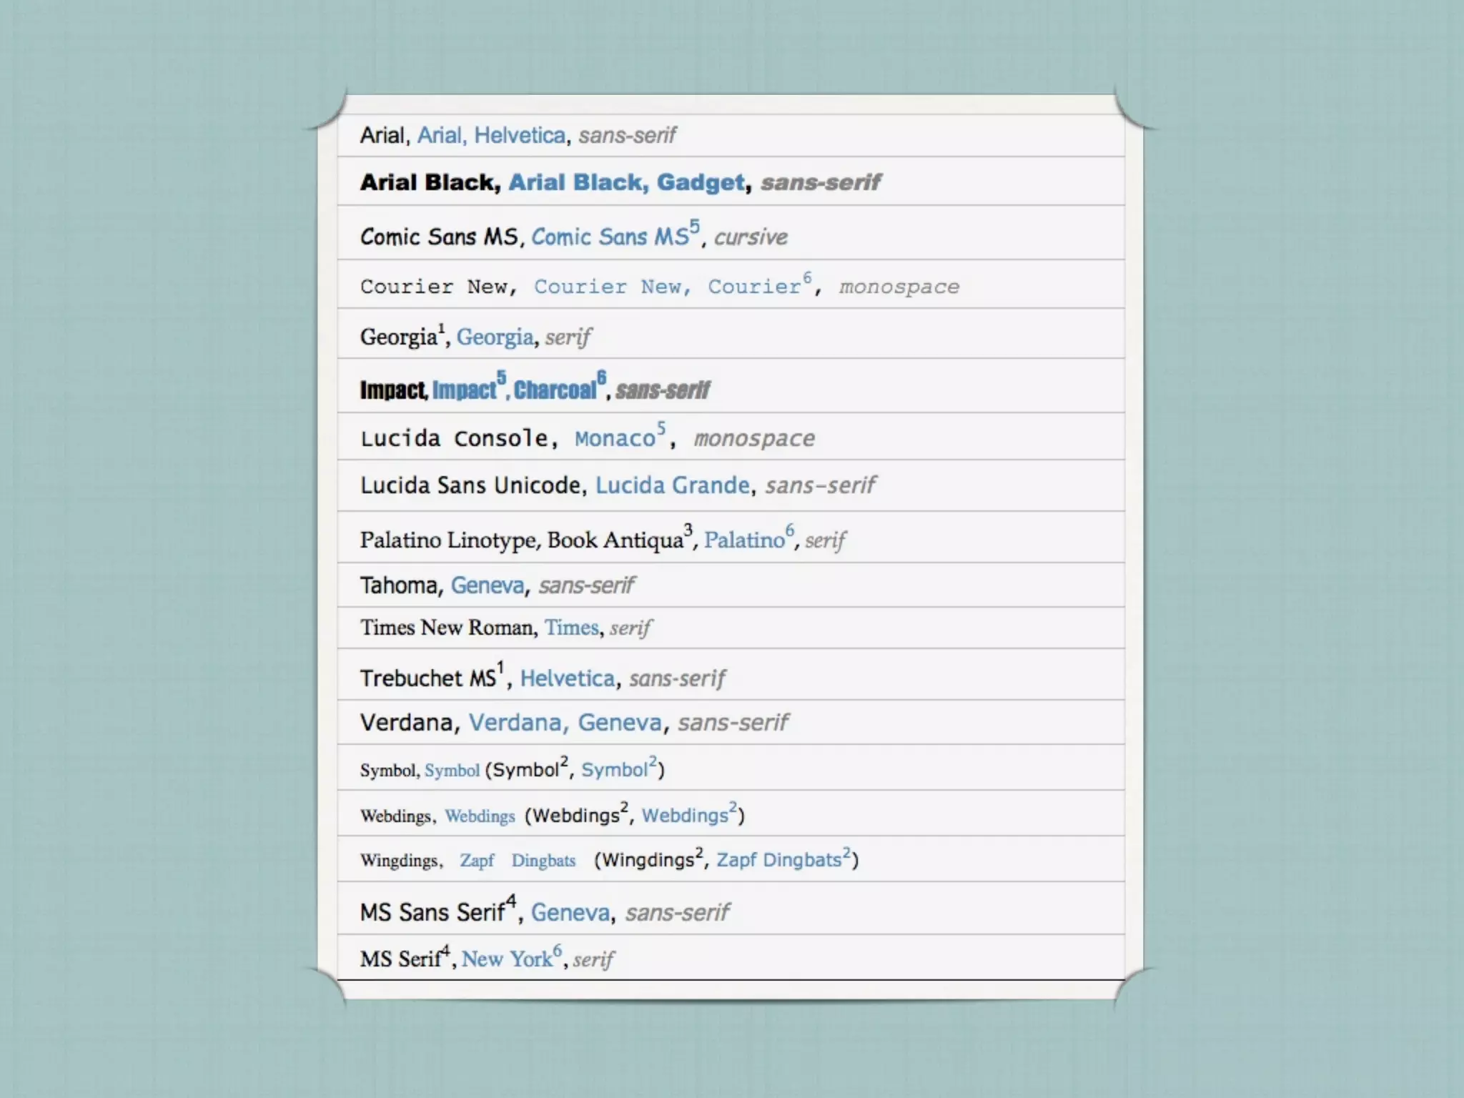The width and height of the screenshot is (1464, 1098).
Task: Click the blue "Gadget" font link
Action: [700, 183]
